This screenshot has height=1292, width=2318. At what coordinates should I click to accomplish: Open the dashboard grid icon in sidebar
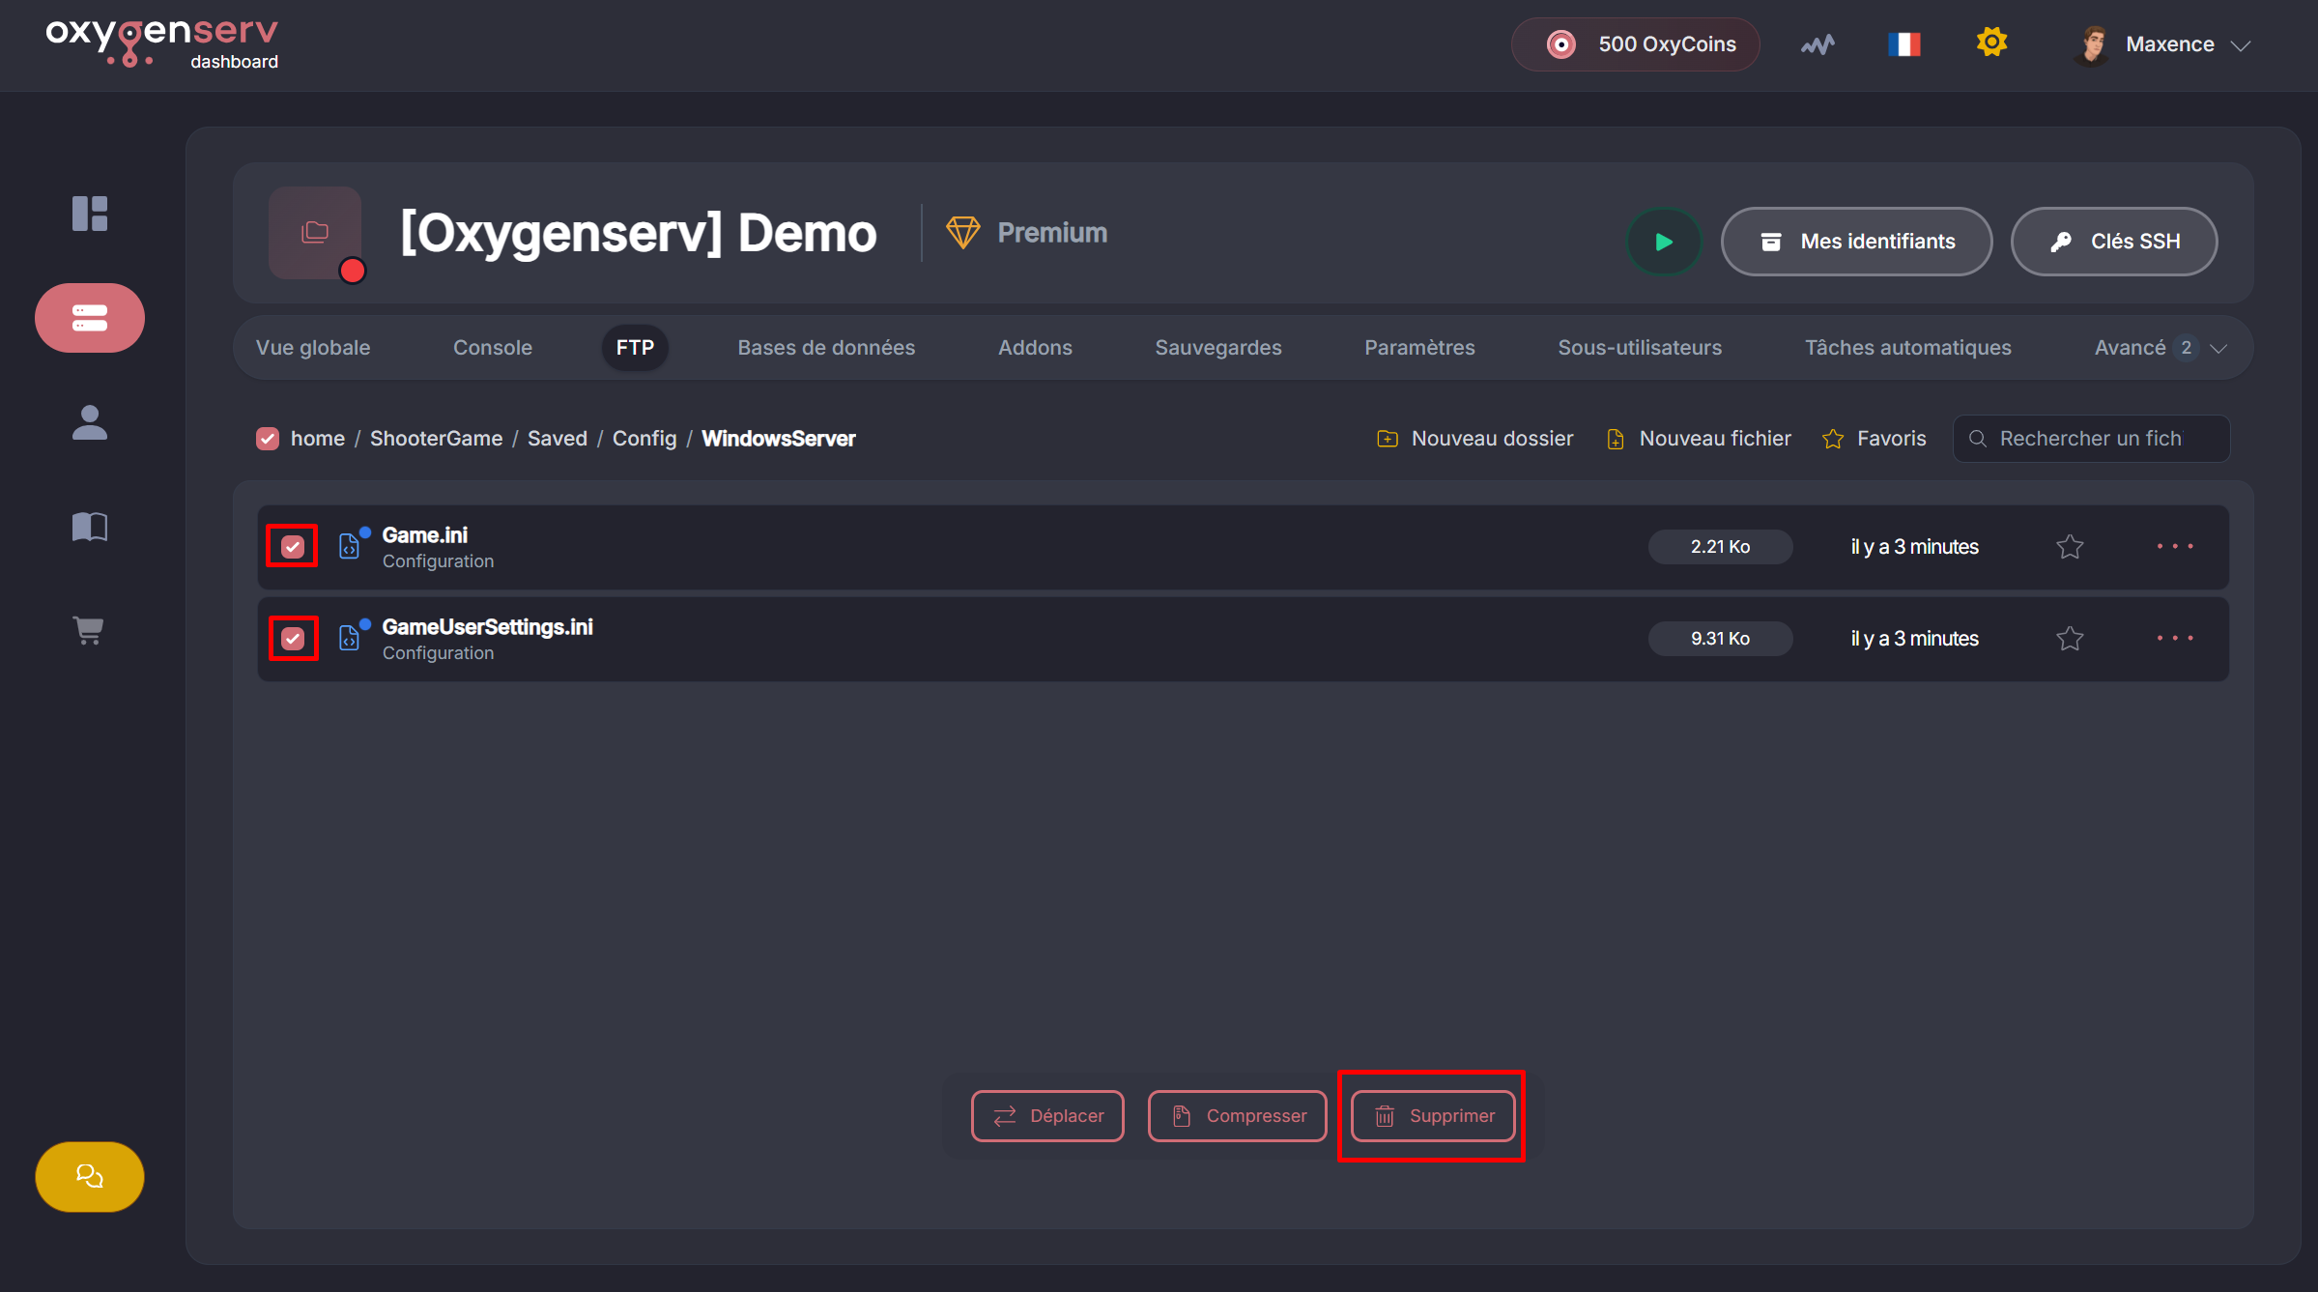(x=90, y=214)
